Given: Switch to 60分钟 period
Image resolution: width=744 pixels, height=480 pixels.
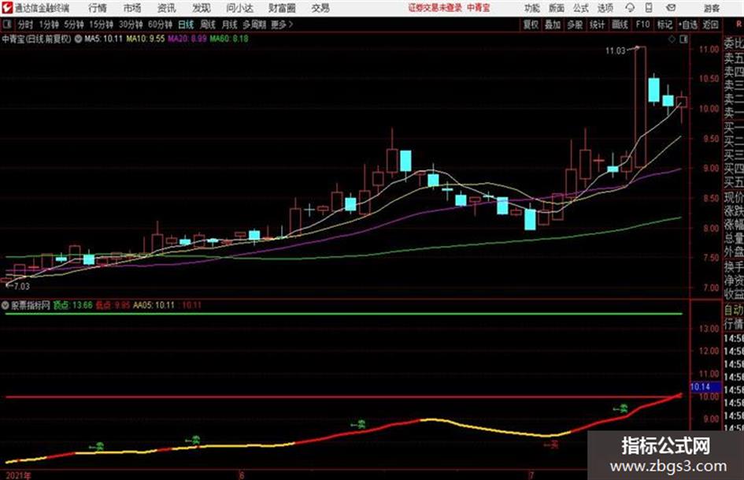Looking at the screenshot, I should tap(160, 24).
